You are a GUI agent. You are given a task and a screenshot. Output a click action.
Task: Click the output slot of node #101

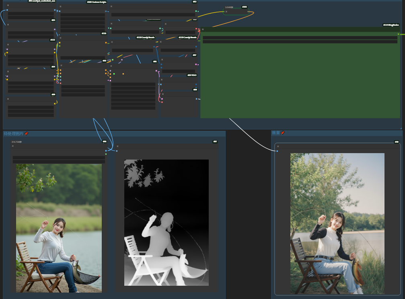[248, 12]
